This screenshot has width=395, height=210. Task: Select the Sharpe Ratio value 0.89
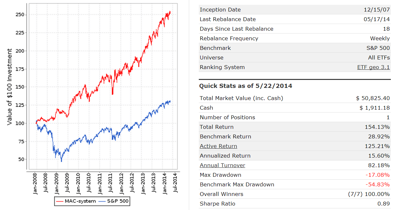tap(384, 204)
